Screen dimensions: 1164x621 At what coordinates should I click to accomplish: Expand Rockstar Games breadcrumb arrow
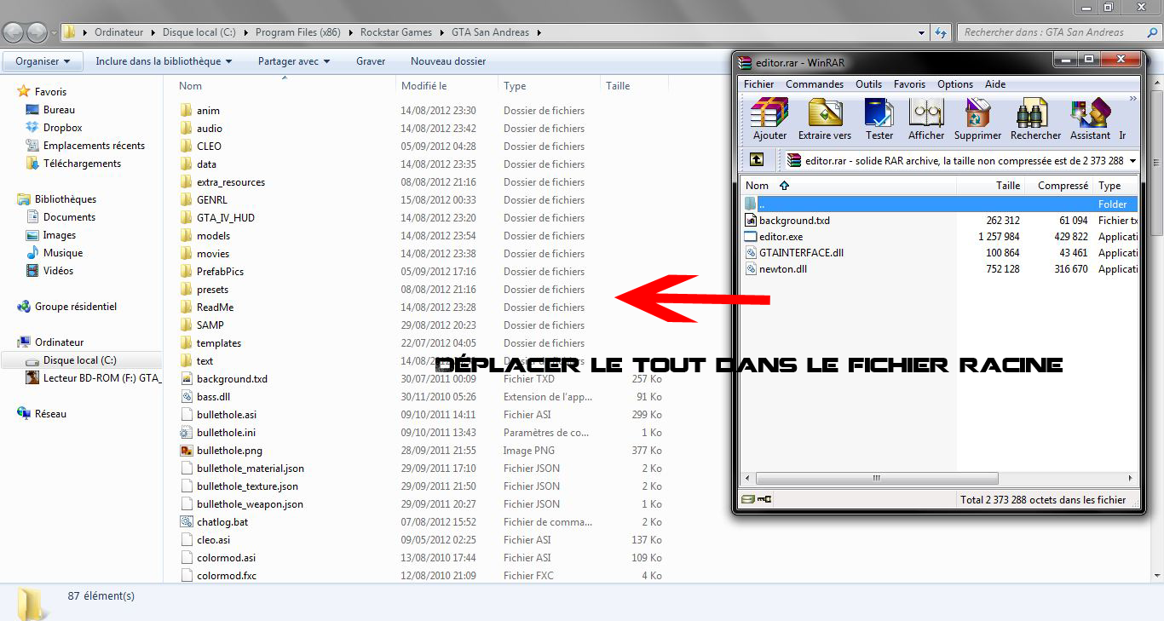point(441,32)
